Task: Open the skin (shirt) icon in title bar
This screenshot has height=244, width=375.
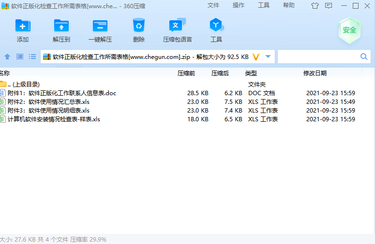Action: 315,6
